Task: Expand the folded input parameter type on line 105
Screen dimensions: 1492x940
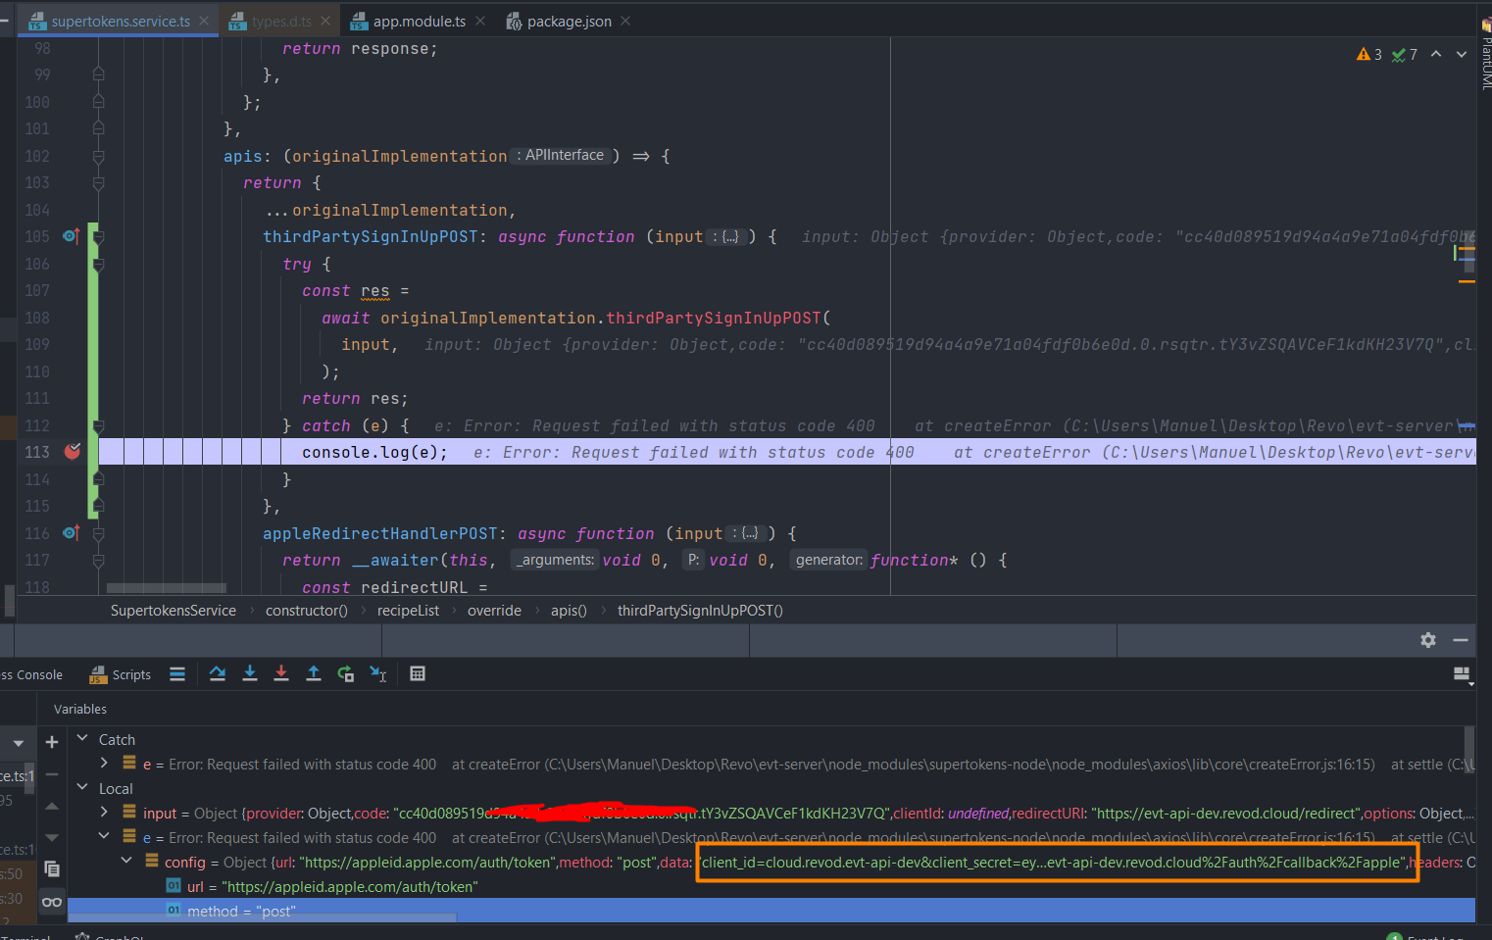Action: 727,237
